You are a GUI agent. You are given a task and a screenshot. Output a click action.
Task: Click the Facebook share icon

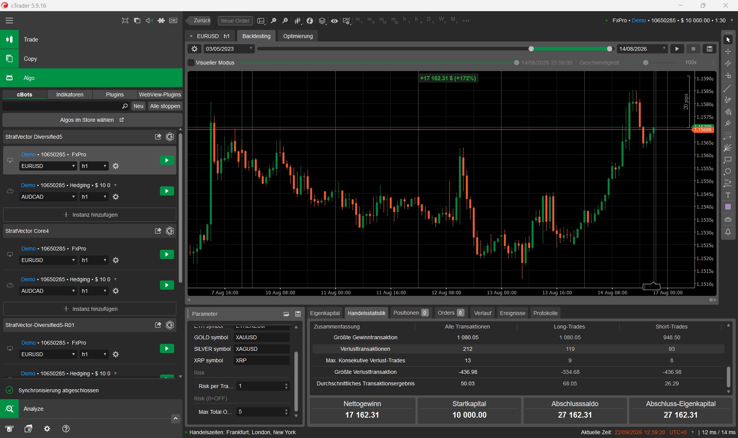pos(310,21)
